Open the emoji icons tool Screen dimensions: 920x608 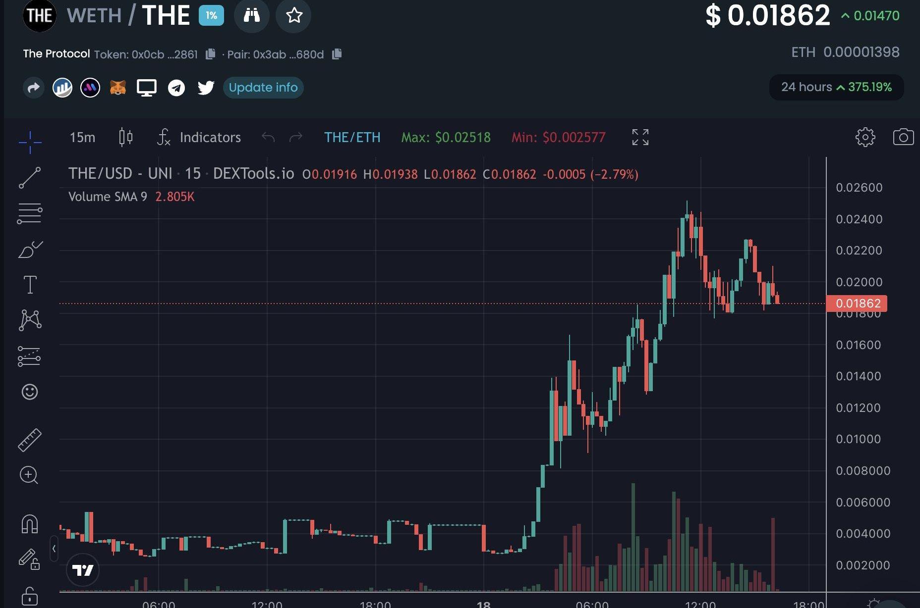click(x=30, y=392)
